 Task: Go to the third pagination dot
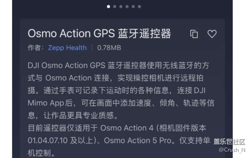(121, 6)
